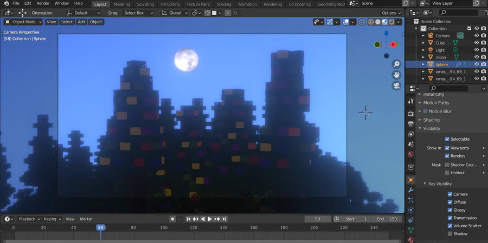Viewport: 488px width, 243px height.
Task: Open the World properties tab
Action: point(411,154)
